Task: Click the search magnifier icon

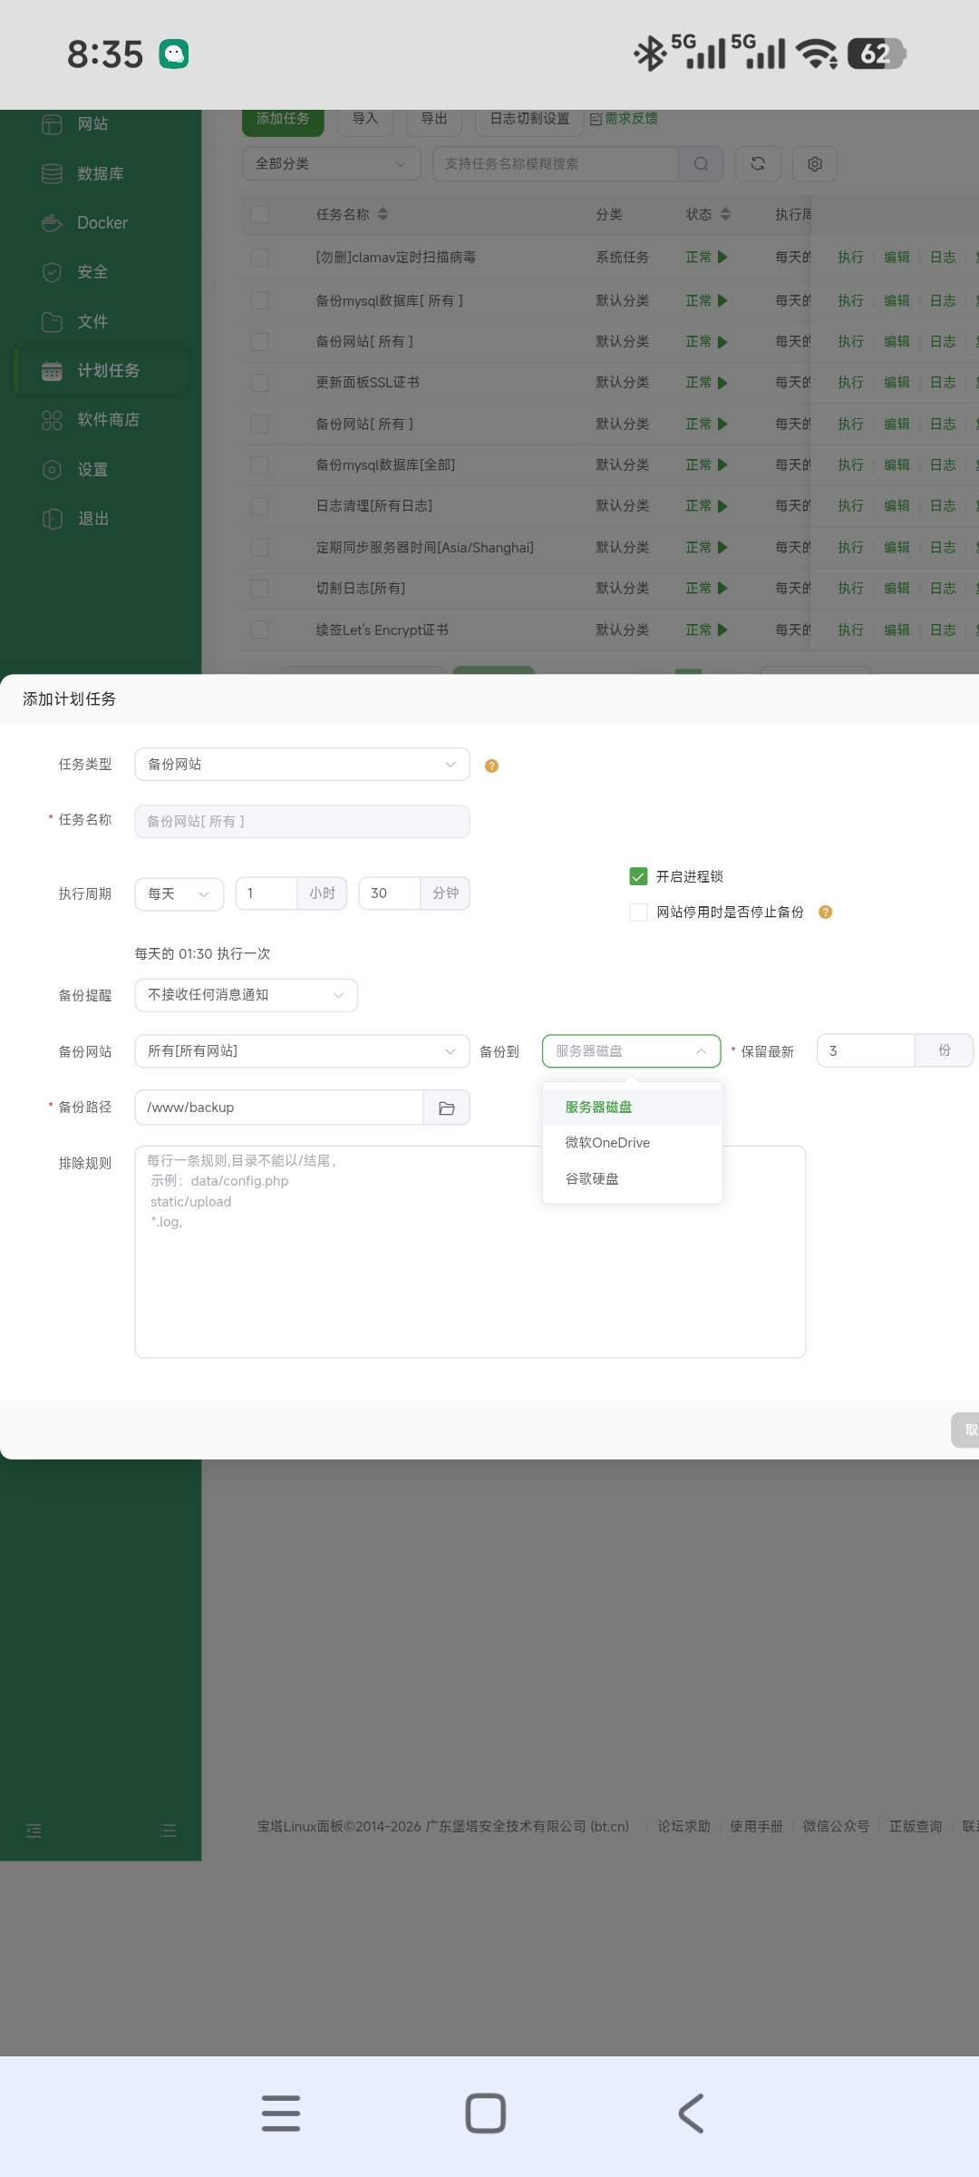Action: pos(701,163)
